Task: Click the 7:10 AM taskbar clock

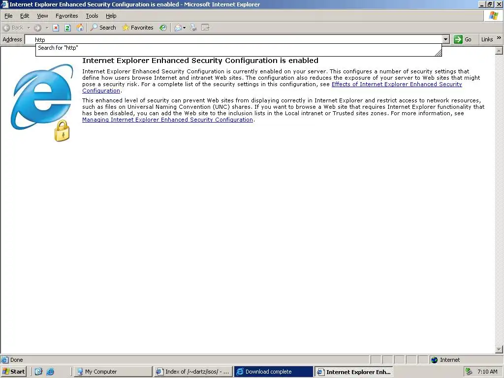Action: [x=487, y=372]
